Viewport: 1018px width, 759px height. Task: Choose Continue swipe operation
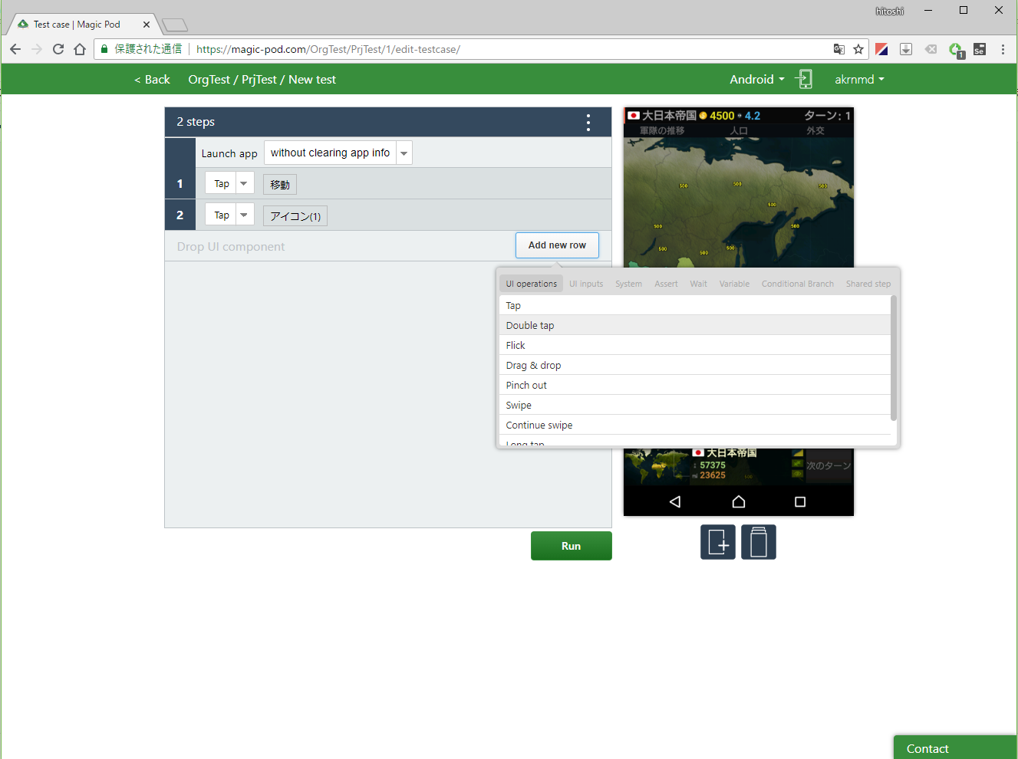point(694,425)
